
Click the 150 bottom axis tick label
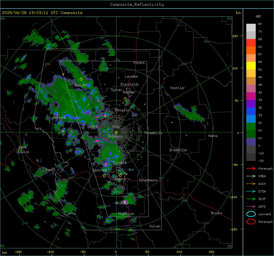[212, 252]
